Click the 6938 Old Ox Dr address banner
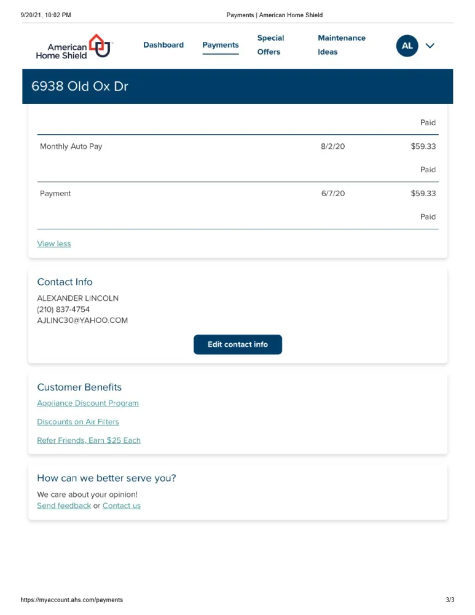Screen dimensions: 475x615 point(80,86)
